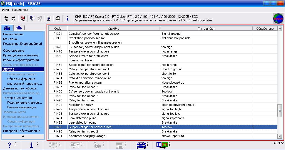The image size is (286, 150).
Task: Select row P1490 Relay for fan speed 1
Action: [163, 100]
